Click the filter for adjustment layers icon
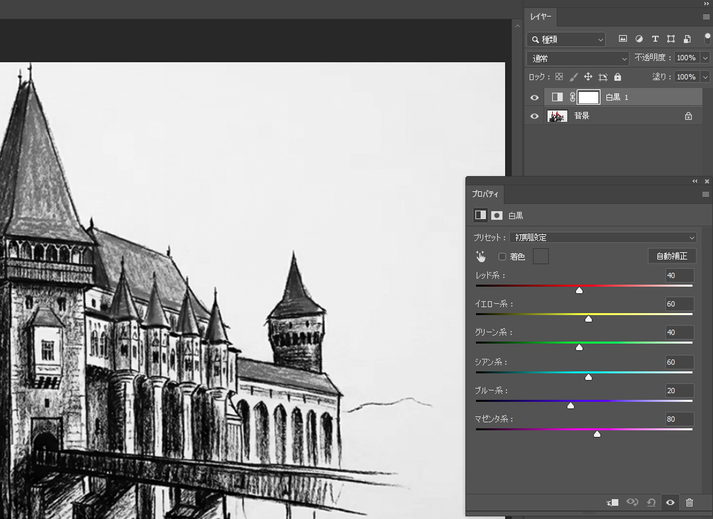This screenshot has width=713, height=519. [639, 39]
